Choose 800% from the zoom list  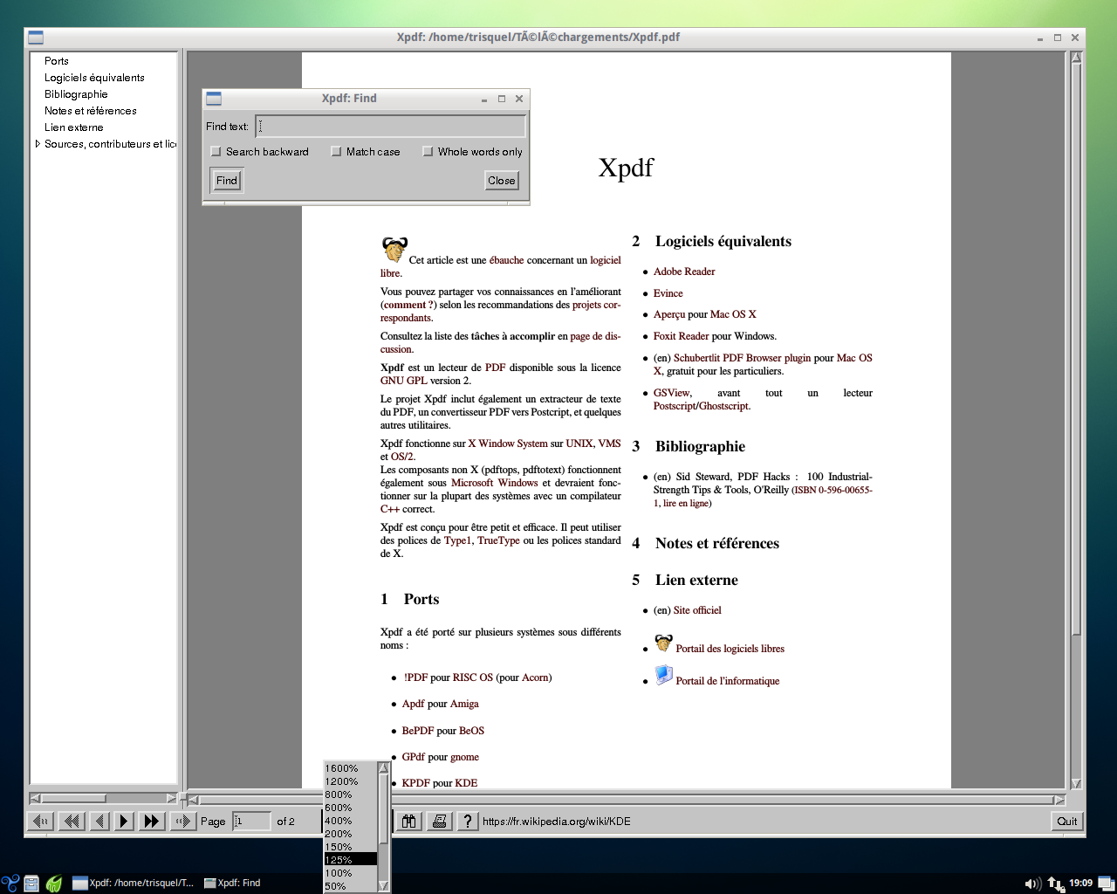(351, 794)
